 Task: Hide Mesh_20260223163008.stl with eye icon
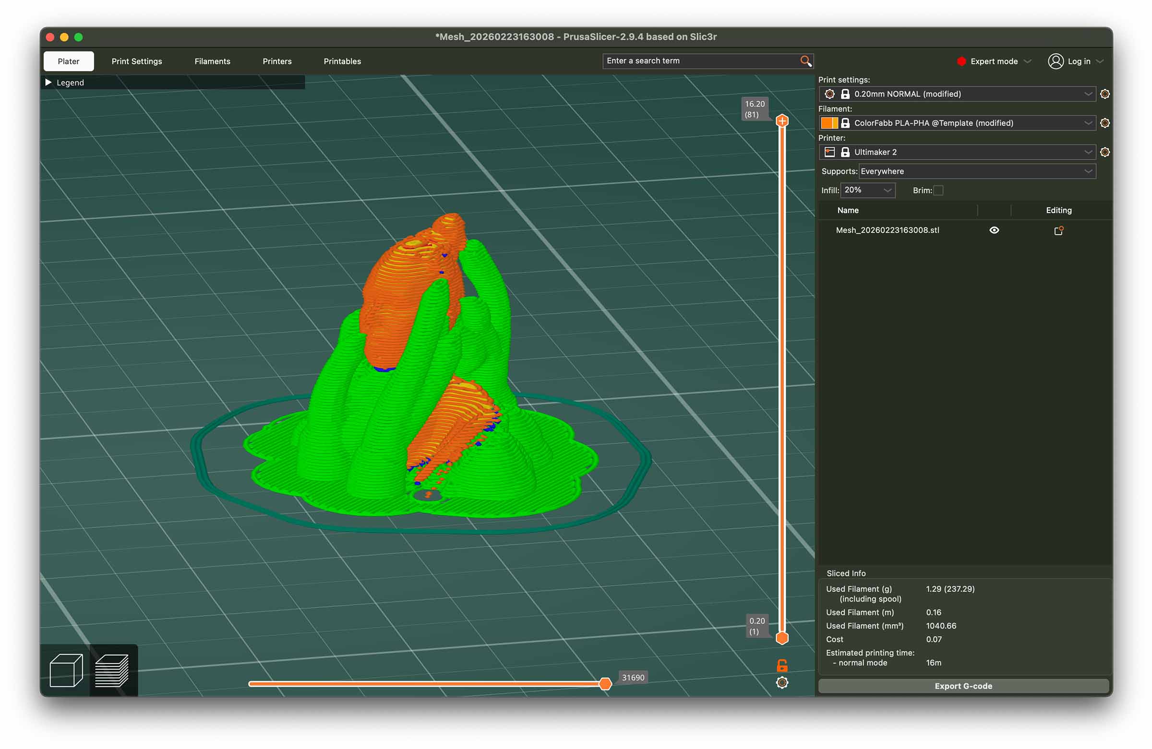(x=994, y=230)
